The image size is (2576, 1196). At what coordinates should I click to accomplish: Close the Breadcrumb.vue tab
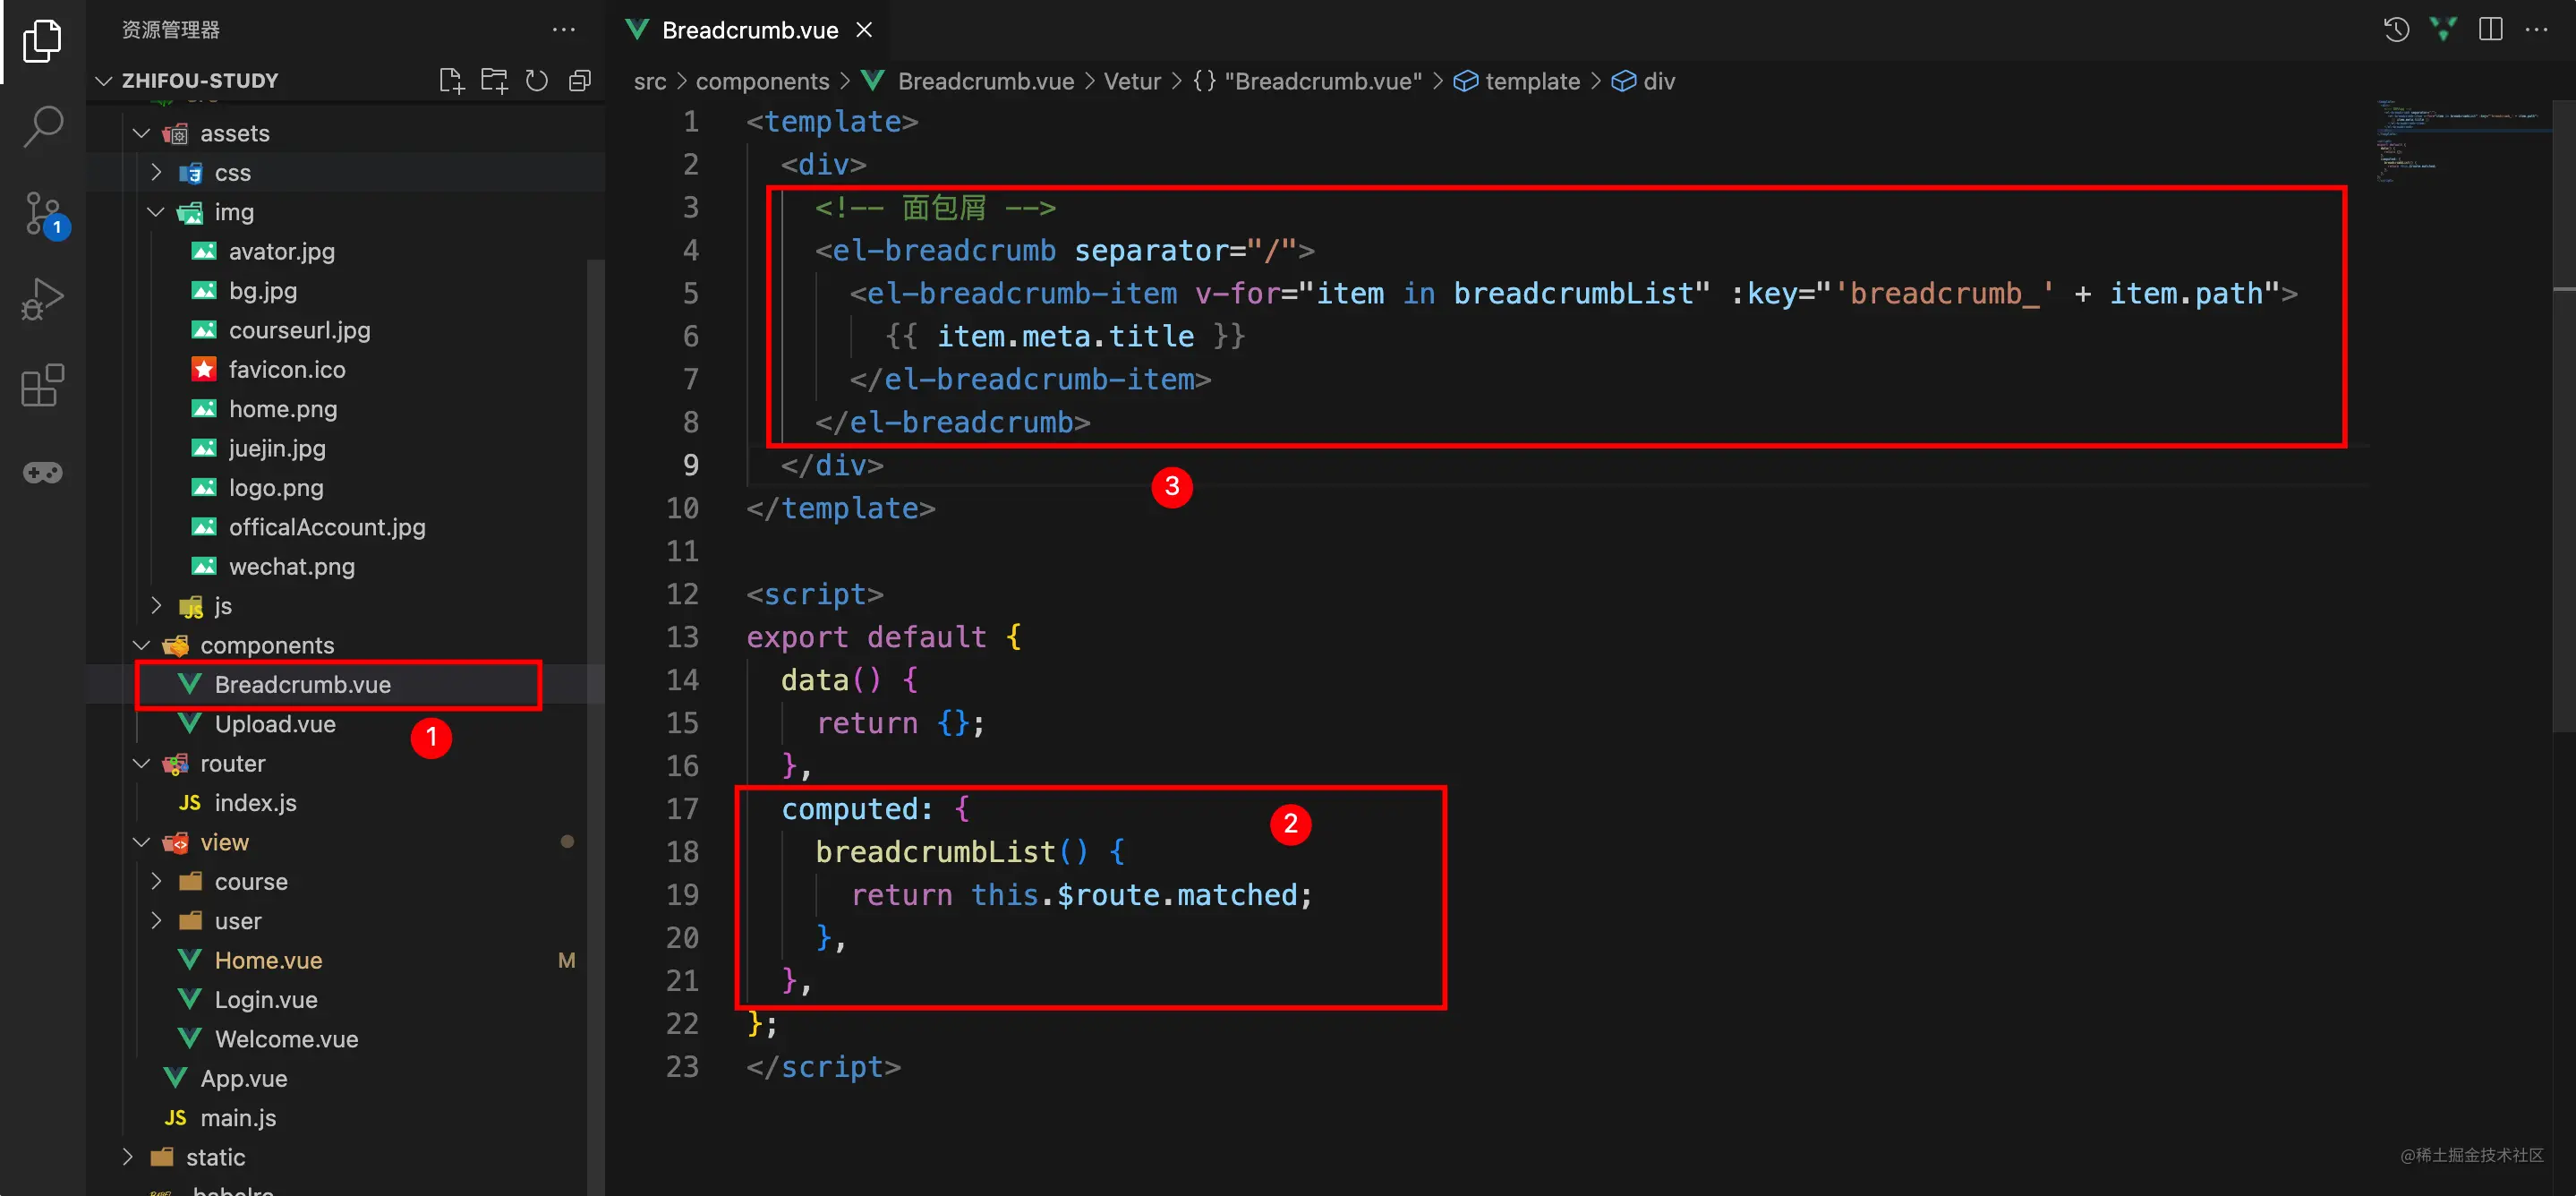[864, 30]
